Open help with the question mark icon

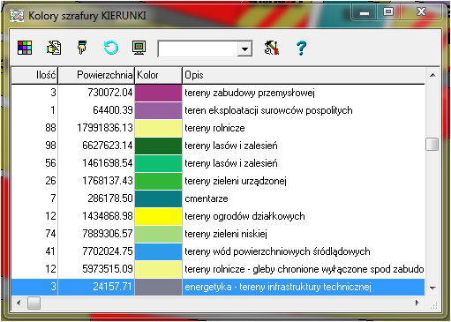[301, 49]
